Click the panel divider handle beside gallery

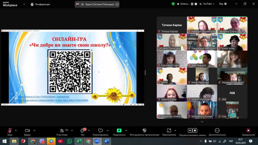tap(145, 73)
